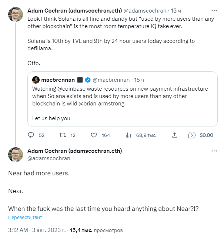Screen dimensions: 224x239
Task: Click the 3:12 AM date timestamp
Action: 37,230
